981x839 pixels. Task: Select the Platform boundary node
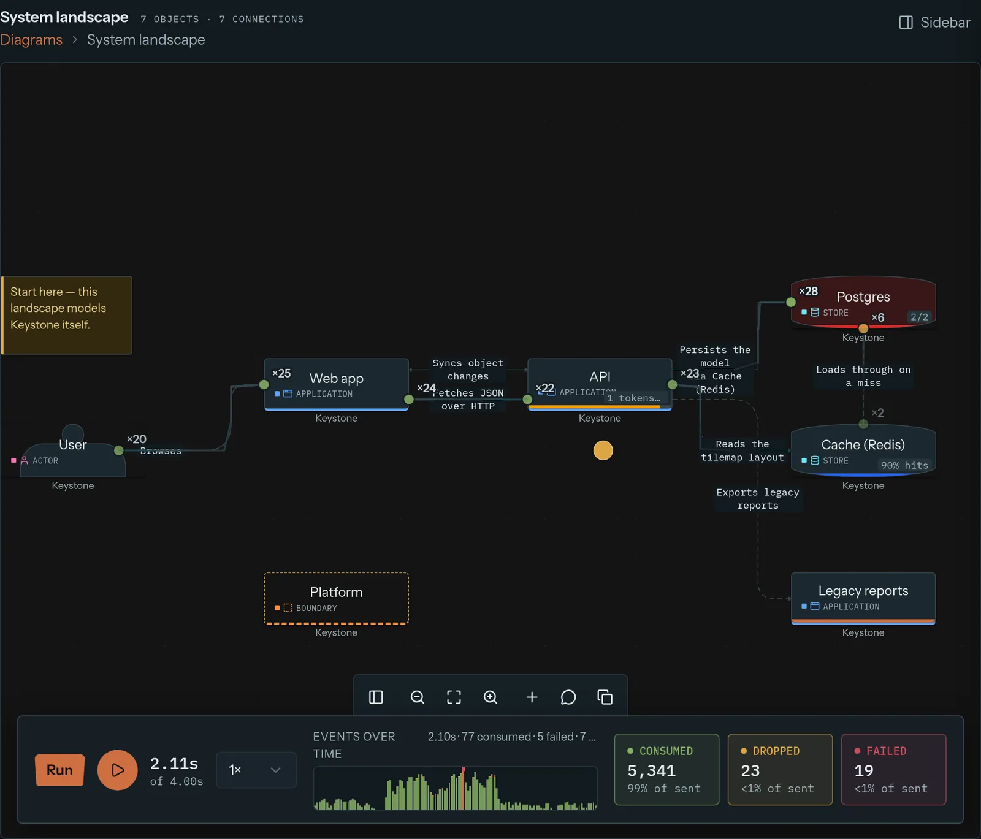tap(337, 598)
